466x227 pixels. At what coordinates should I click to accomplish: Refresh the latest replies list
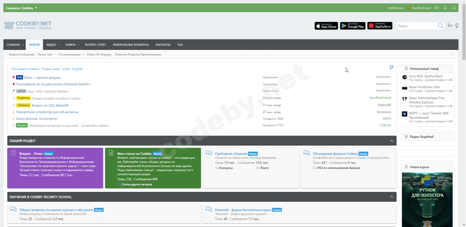click(x=391, y=67)
